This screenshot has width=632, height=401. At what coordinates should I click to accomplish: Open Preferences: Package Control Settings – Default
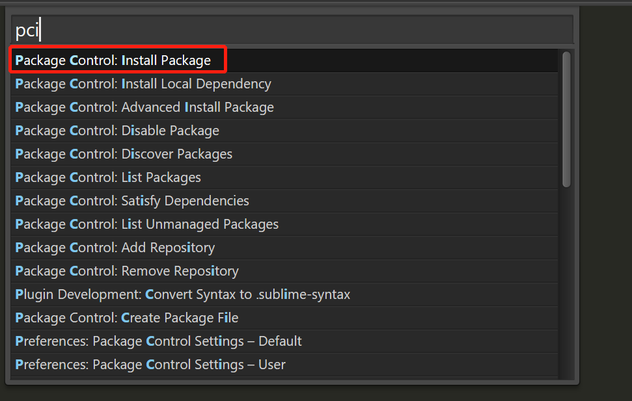coord(284,341)
